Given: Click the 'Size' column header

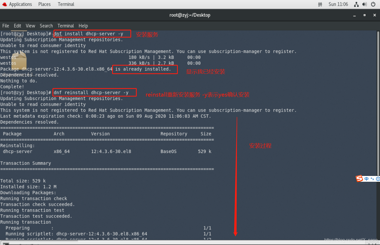Looking at the screenshot, I should tap(206, 134).
